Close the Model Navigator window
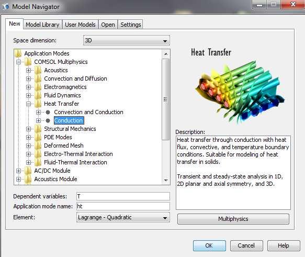The height and width of the screenshot is (257, 305). pos(293,4)
